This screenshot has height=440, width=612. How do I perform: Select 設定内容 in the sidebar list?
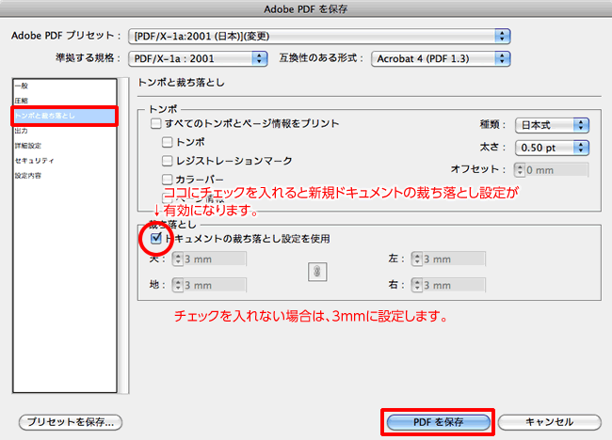(x=64, y=176)
